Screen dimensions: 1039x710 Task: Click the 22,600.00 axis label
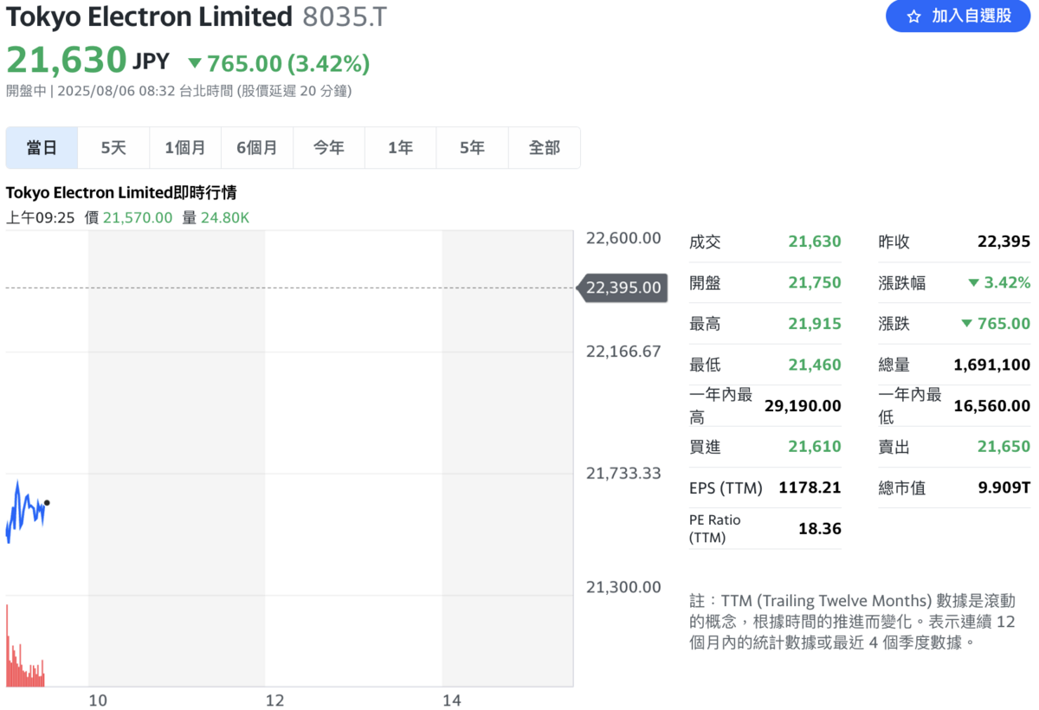623,238
